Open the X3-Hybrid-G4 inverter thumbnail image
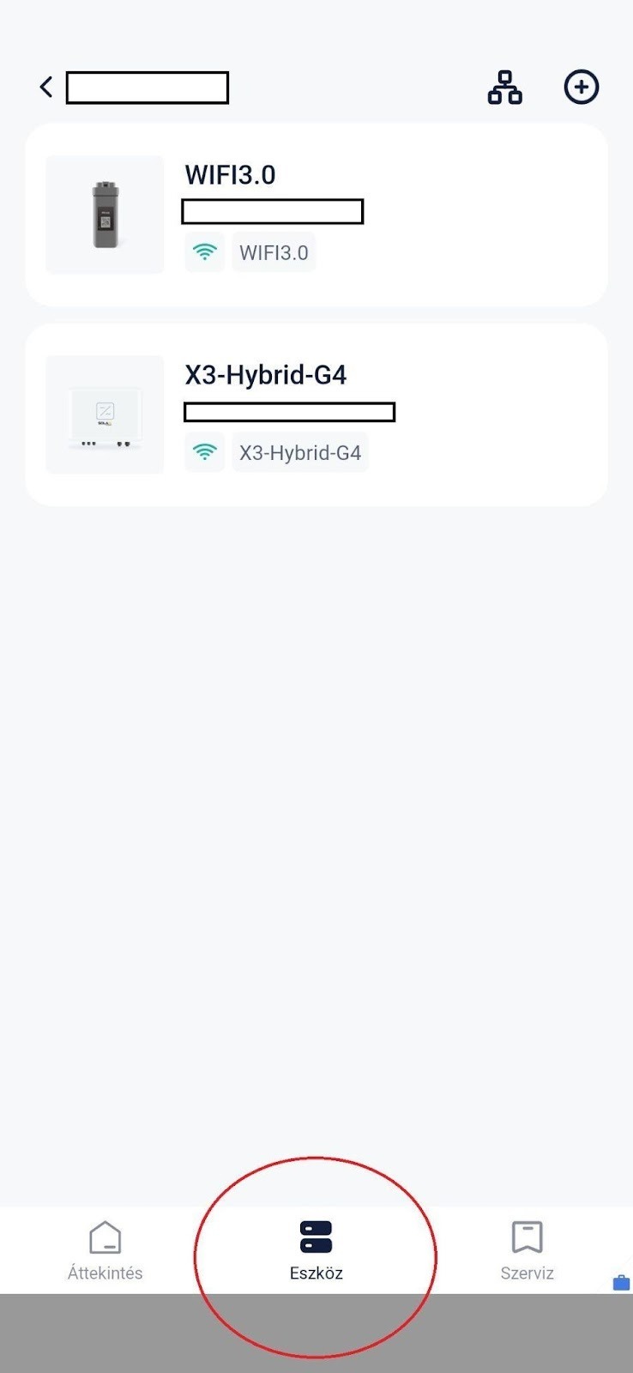Viewport: 633px width, 1373px height. click(x=105, y=414)
